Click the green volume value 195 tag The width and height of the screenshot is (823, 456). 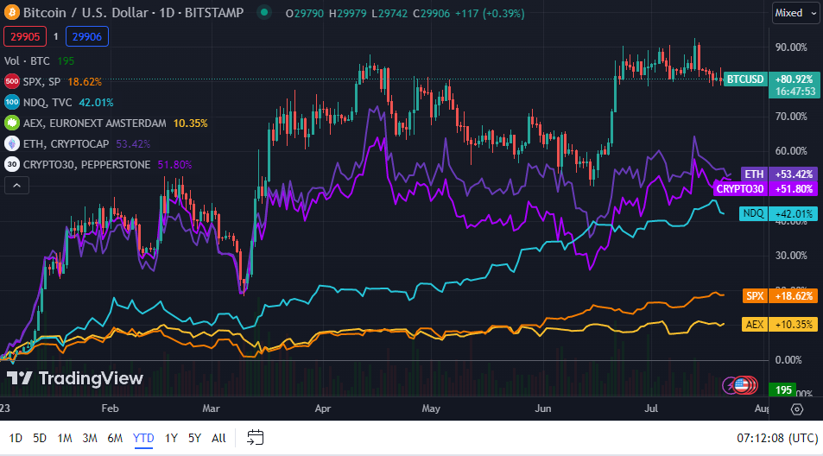(x=782, y=389)
